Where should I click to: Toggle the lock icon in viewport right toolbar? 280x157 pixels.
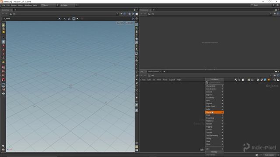(x=136, y=32)
